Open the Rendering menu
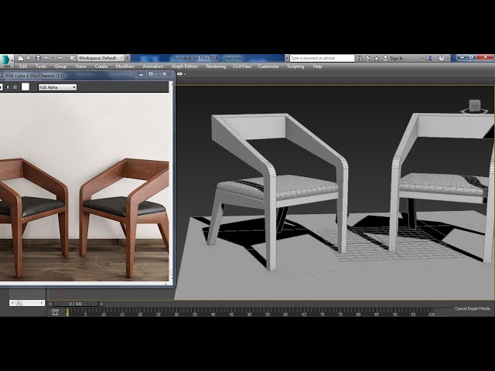 [216, 66]
